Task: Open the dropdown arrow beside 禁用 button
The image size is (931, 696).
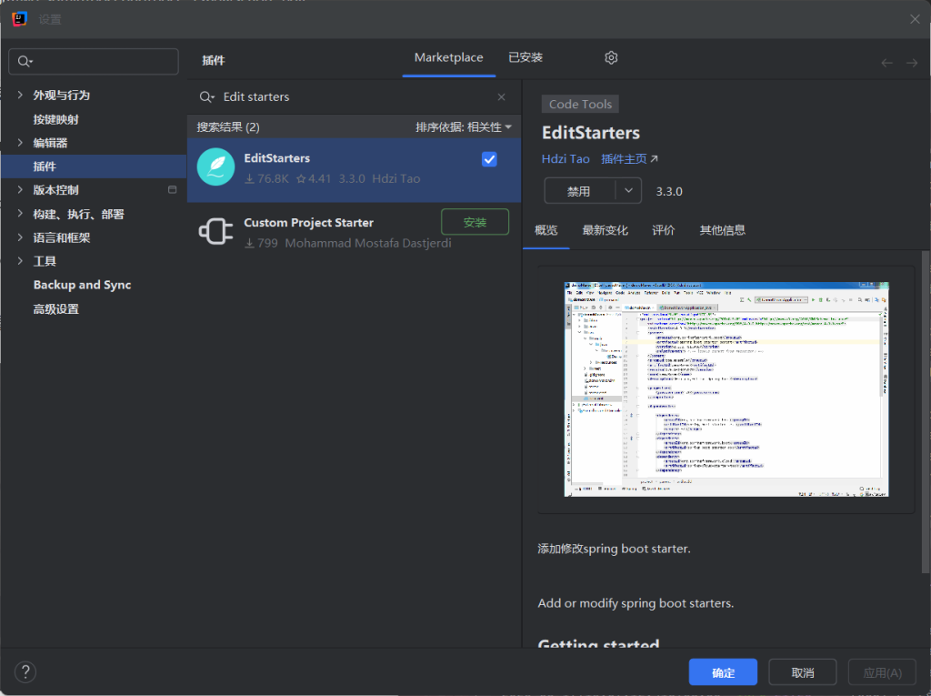Action: tap(628, 191)
